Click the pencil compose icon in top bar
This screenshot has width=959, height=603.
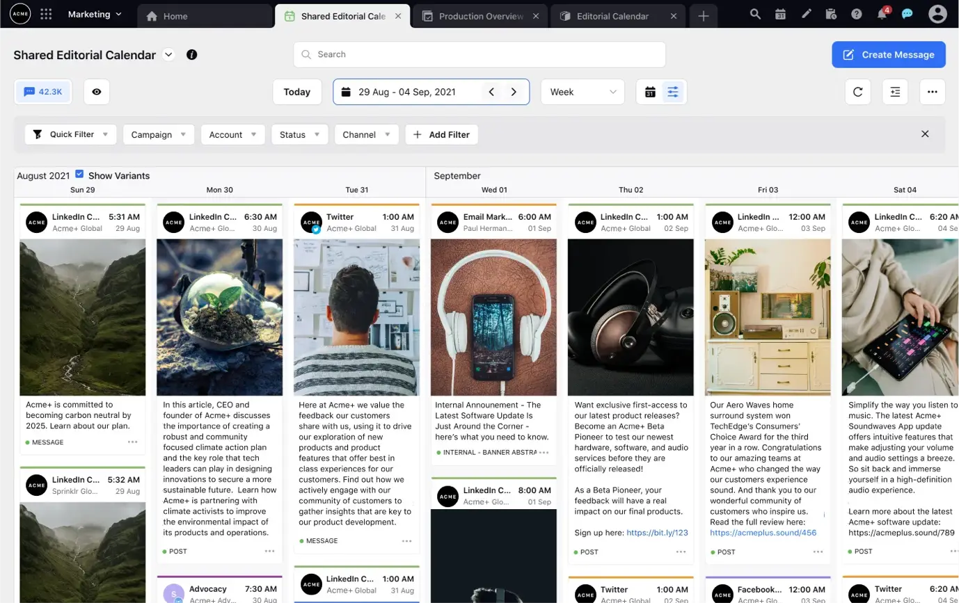point(806,14)
